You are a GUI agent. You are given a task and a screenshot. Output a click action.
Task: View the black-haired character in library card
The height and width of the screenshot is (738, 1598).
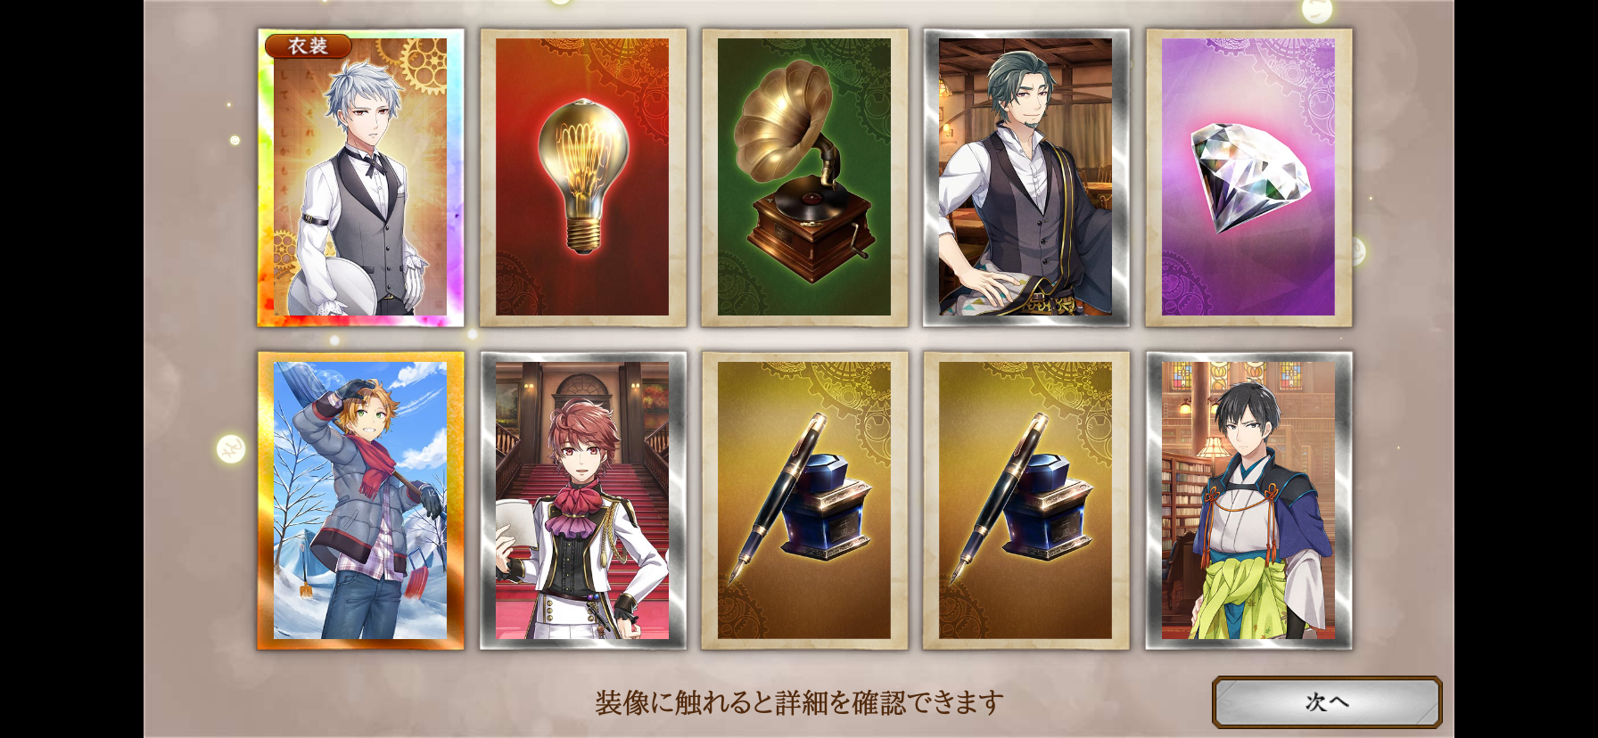pyautogui.click(x=1248, y=500)
